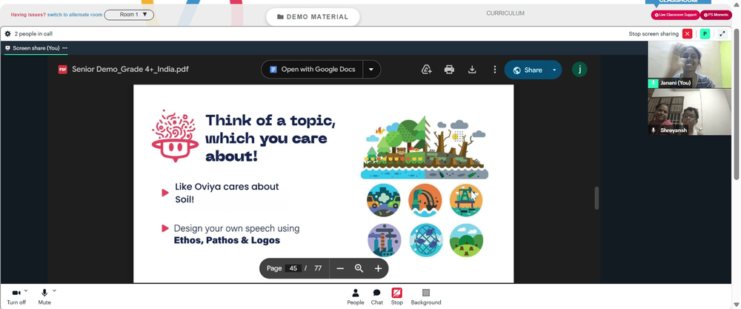
Task: Expand the Room 1 dropdown
Action: click(129, 15)
